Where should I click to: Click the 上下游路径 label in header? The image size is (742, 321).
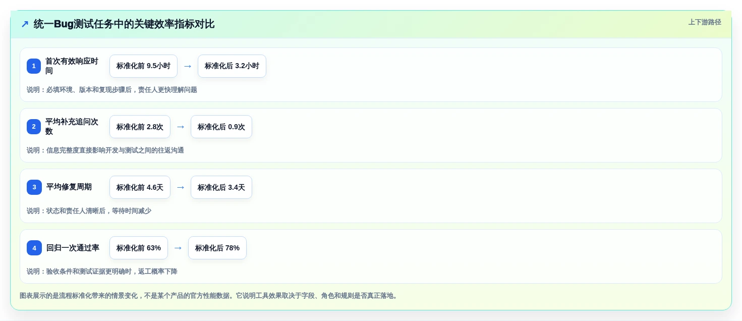(705, 22)
